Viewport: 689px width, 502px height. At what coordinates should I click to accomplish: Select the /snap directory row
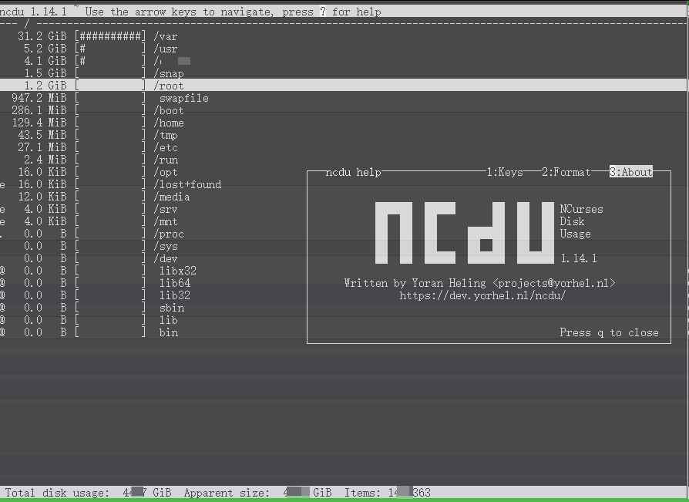pyautogui.click(x=343, y=73)
